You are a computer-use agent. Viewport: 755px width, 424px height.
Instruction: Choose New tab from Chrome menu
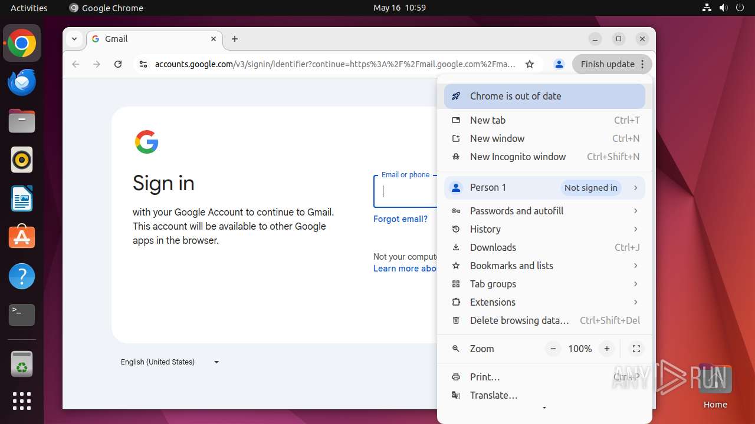pyautogui.click(x=544, y=120)
